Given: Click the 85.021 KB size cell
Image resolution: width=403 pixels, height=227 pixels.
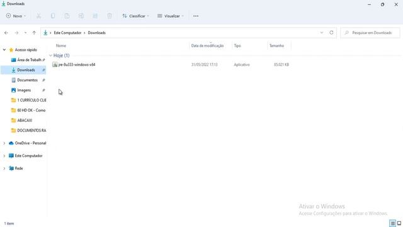Looking at the screenshot, I should (x=281, y=64).
